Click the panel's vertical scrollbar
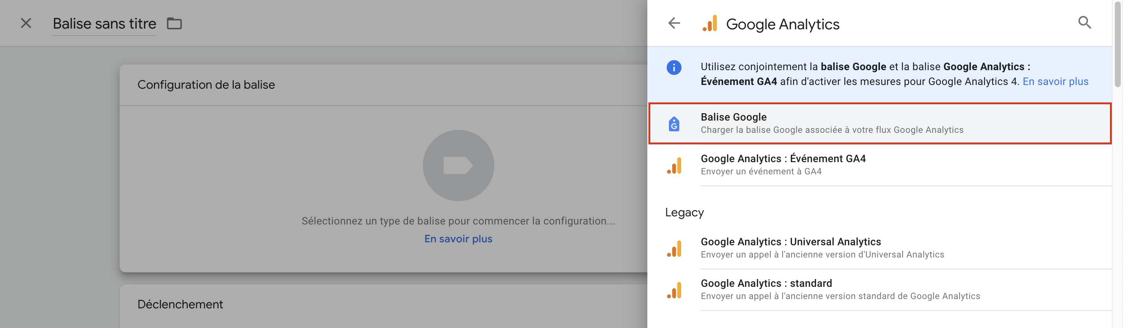1123x328 pixels. [1117, 43]
